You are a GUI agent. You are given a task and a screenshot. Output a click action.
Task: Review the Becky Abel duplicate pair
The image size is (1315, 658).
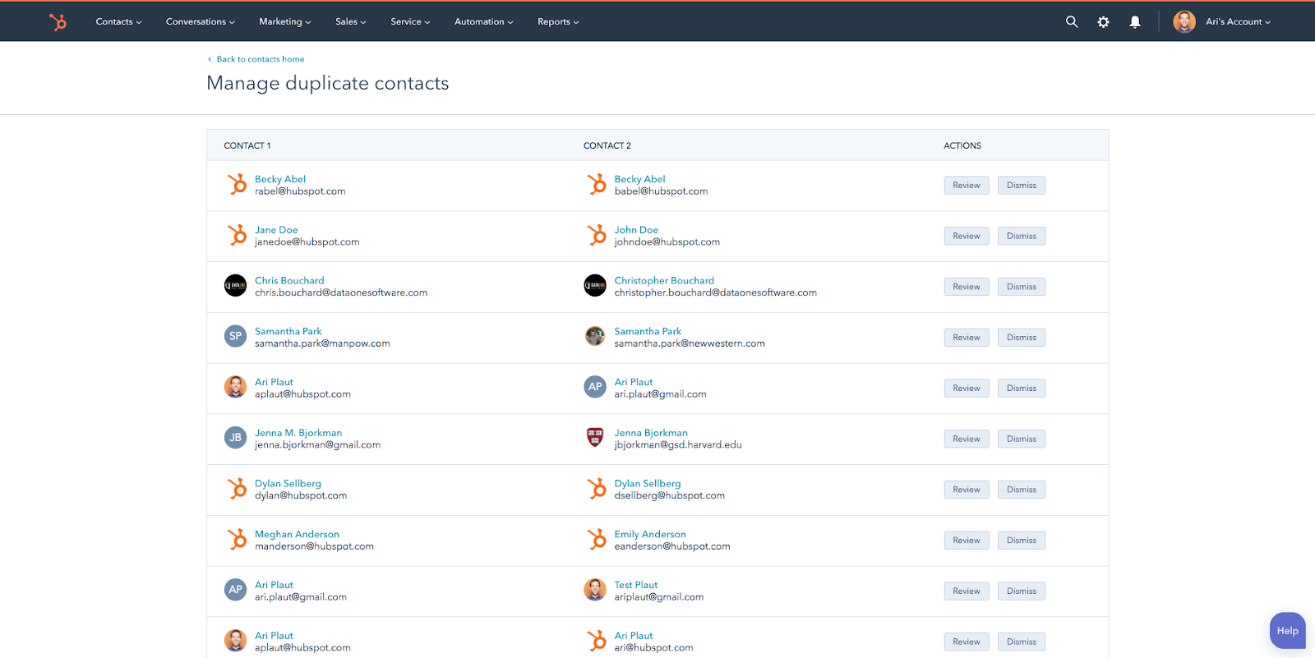click(967, 186)
